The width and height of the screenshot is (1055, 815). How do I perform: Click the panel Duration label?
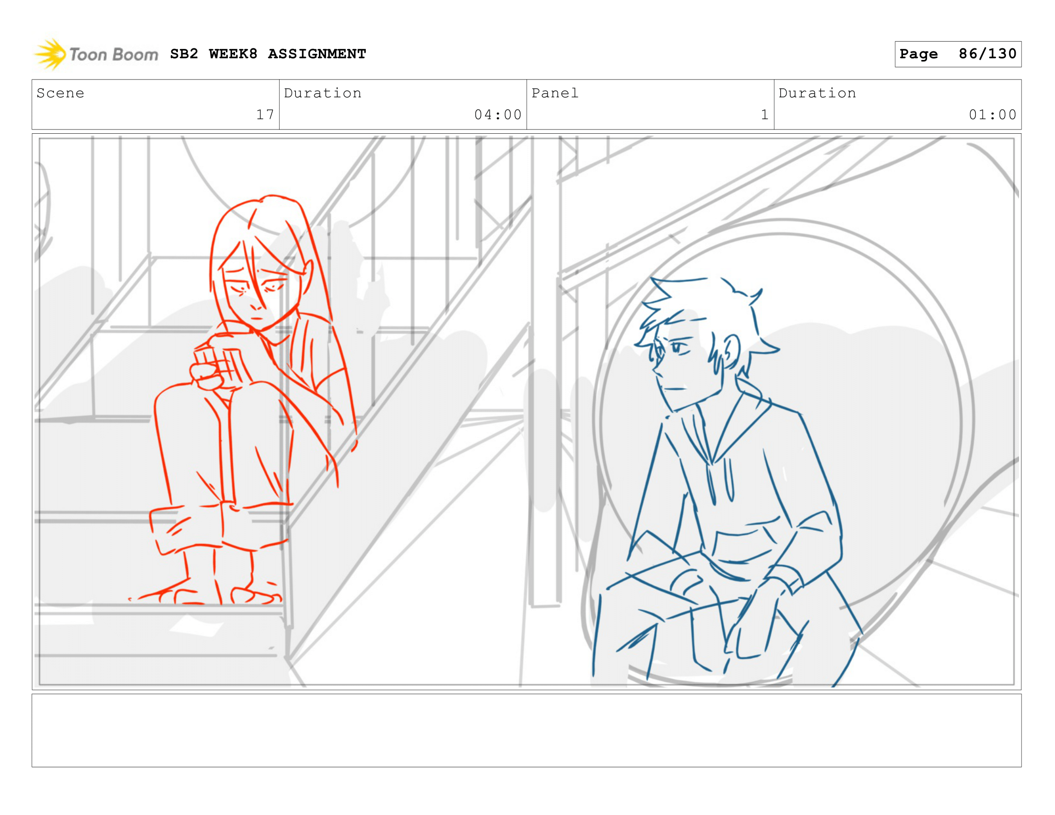pos(817,93)
